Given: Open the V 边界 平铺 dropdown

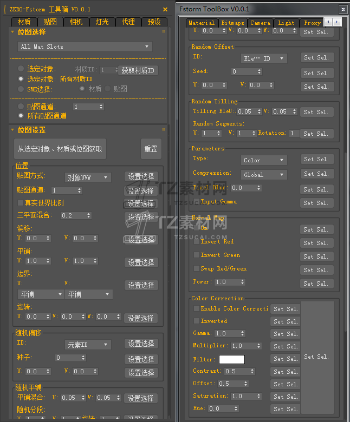Looking at the screenshot, I should (x=89, y=294).
